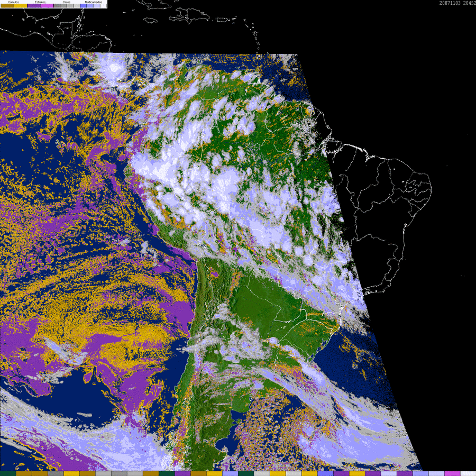Select the magenta Estratos legend swatch

click(x=47, y=5)
